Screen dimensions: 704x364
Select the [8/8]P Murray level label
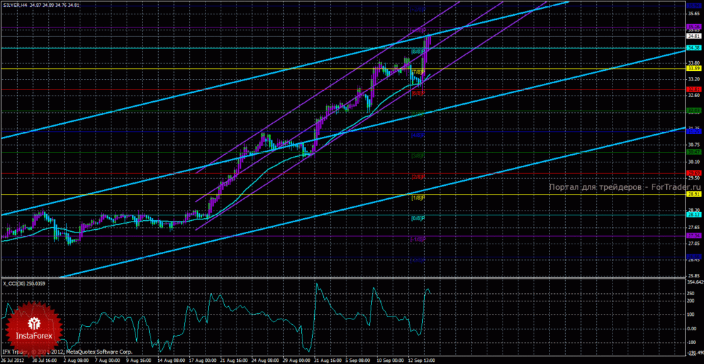pyautogui.click(x=417, y=51)
